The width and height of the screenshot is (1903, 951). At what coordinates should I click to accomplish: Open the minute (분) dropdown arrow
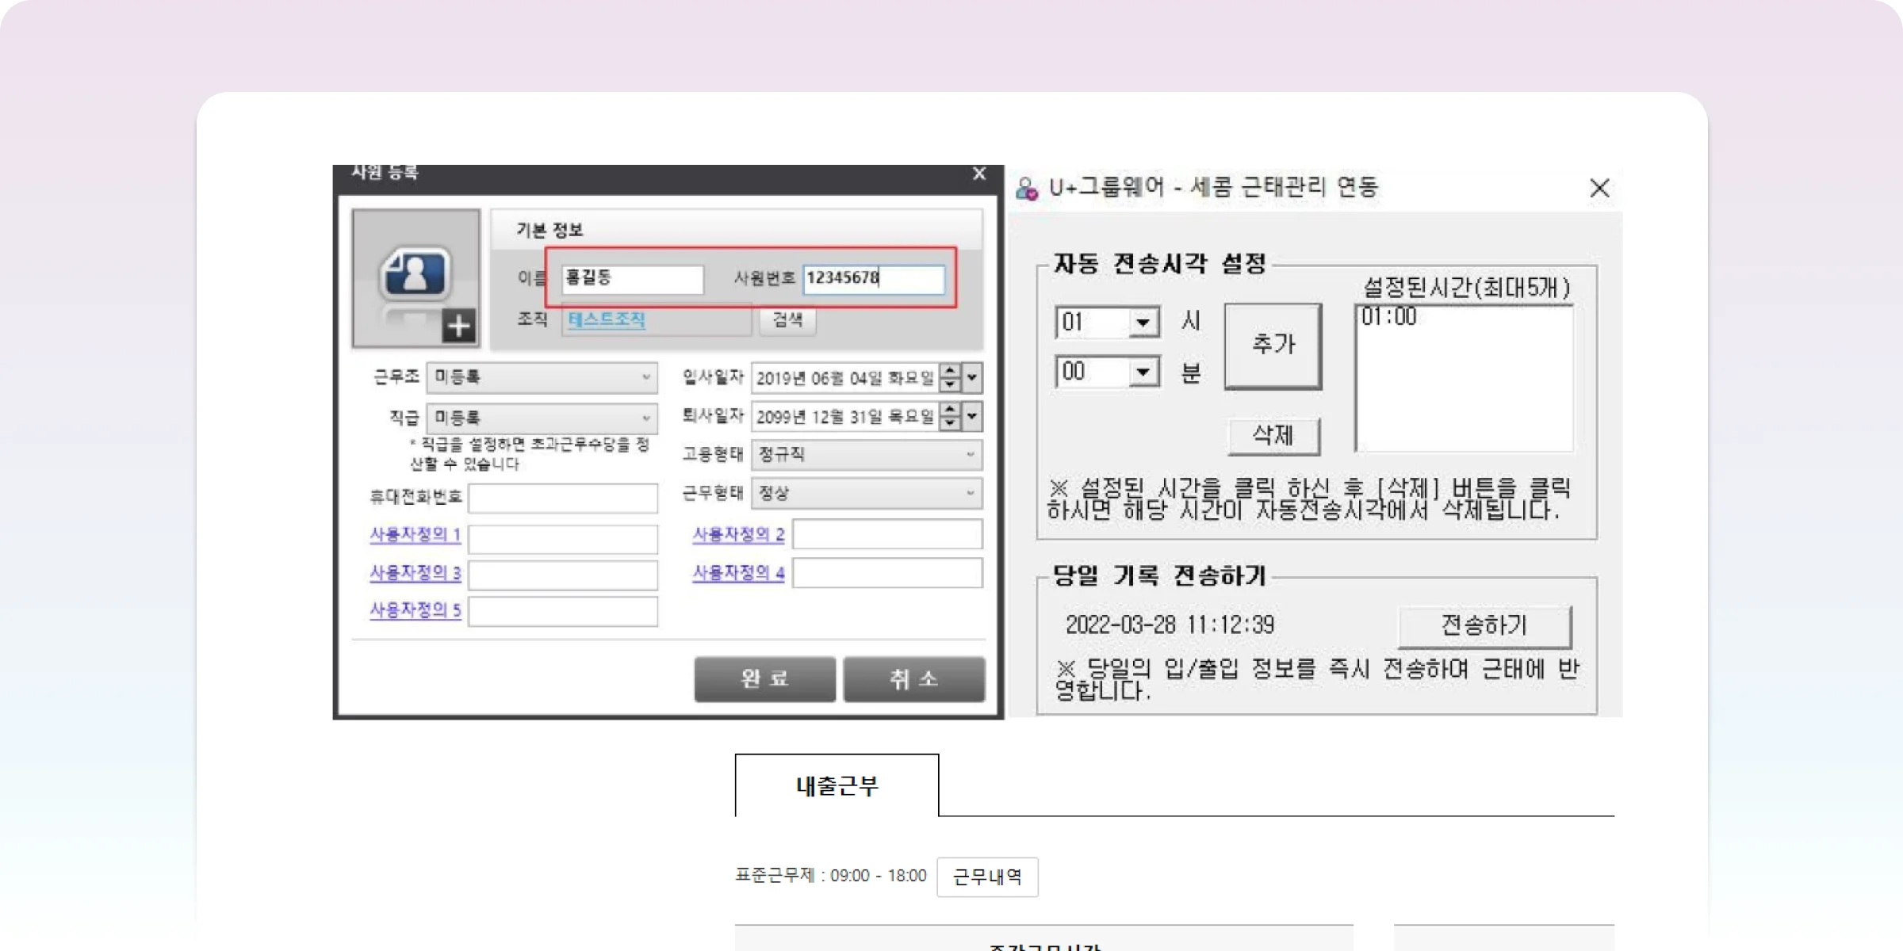1143,372
